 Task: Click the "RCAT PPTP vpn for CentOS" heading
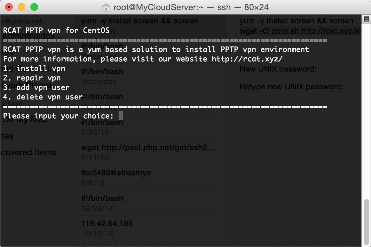click(56, 30)
